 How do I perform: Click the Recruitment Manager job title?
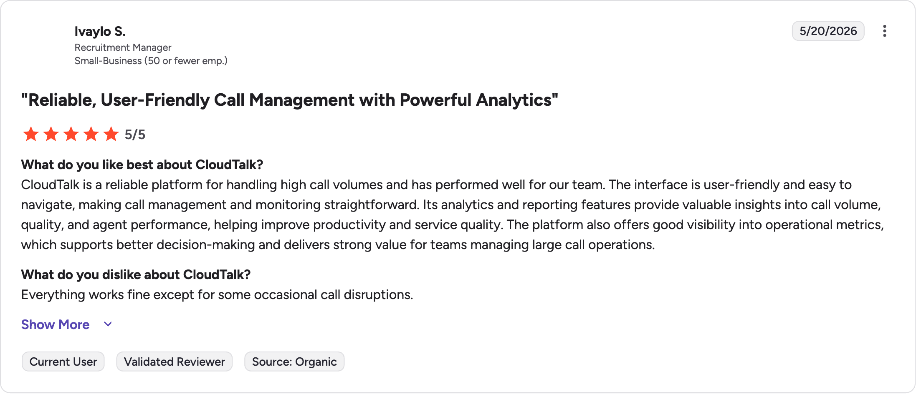tap(123, 47)
